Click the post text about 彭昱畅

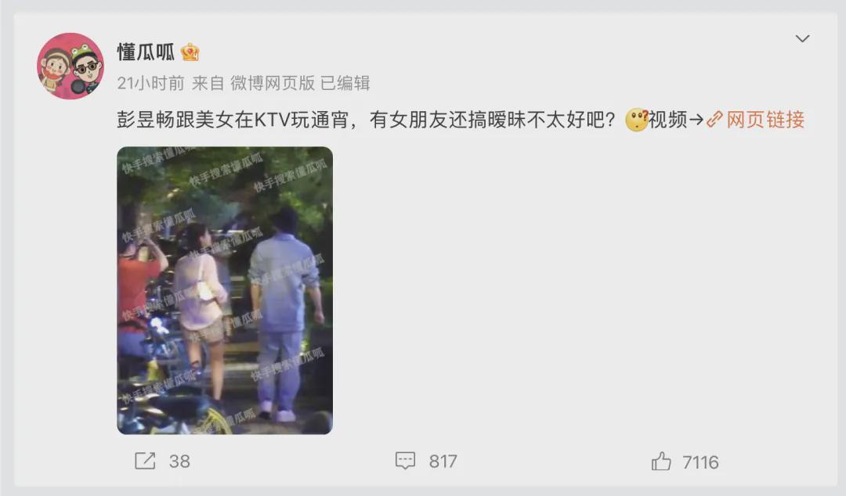(367, 120)
